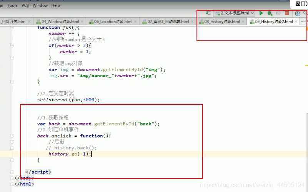Open the VCS menu
The height and width of the screenshot is (192, 308).
[x=25, y=5]
